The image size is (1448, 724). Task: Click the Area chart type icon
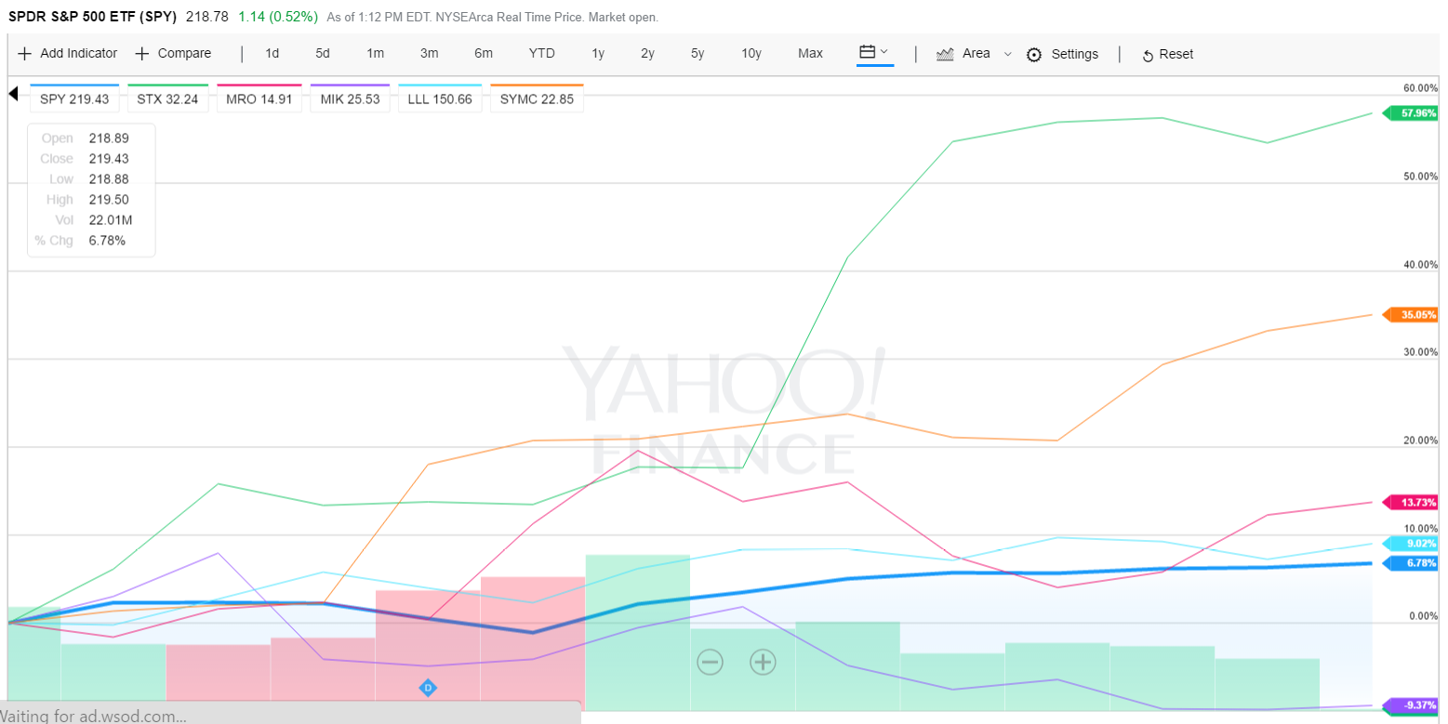pyautogui.click(x=946, y=54)
